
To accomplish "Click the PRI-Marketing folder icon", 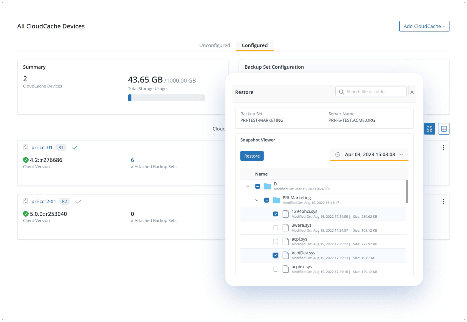I will tap(276, 200).
